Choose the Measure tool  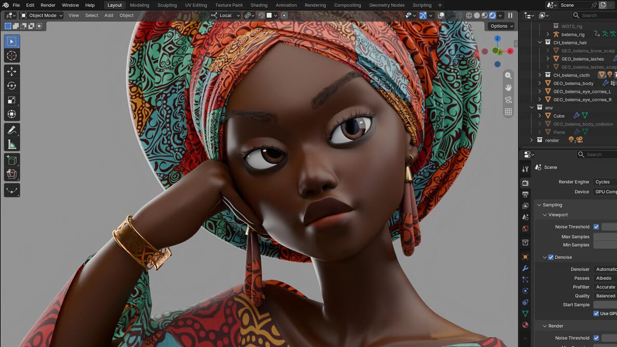coord(12,144)
